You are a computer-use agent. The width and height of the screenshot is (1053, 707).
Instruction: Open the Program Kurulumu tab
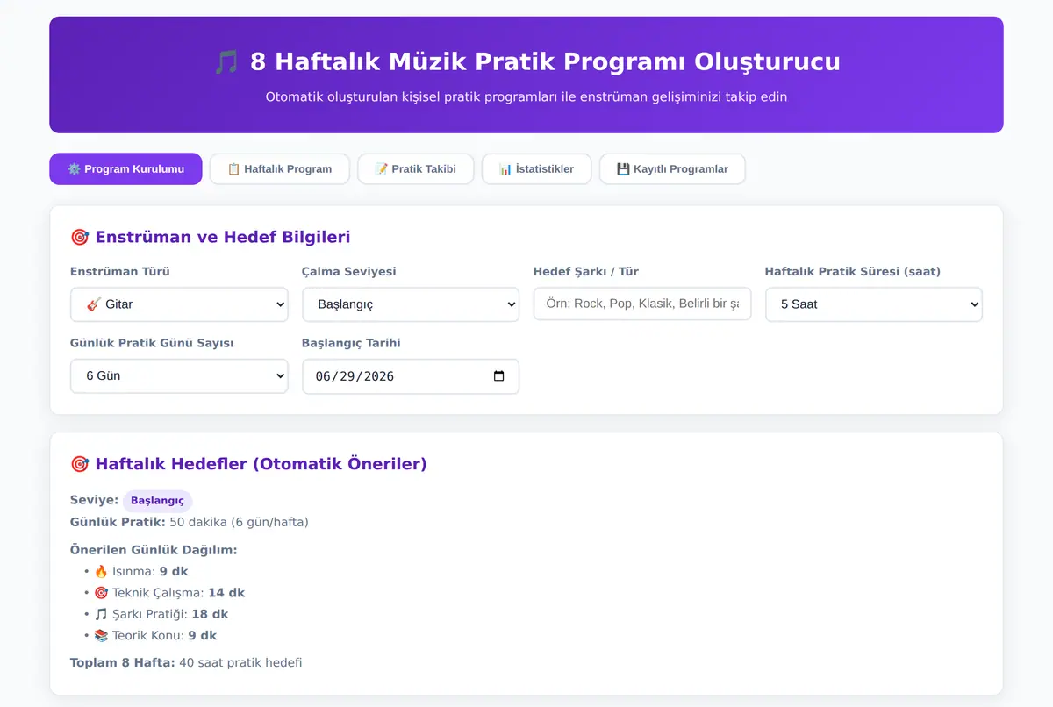click(125, 169)
